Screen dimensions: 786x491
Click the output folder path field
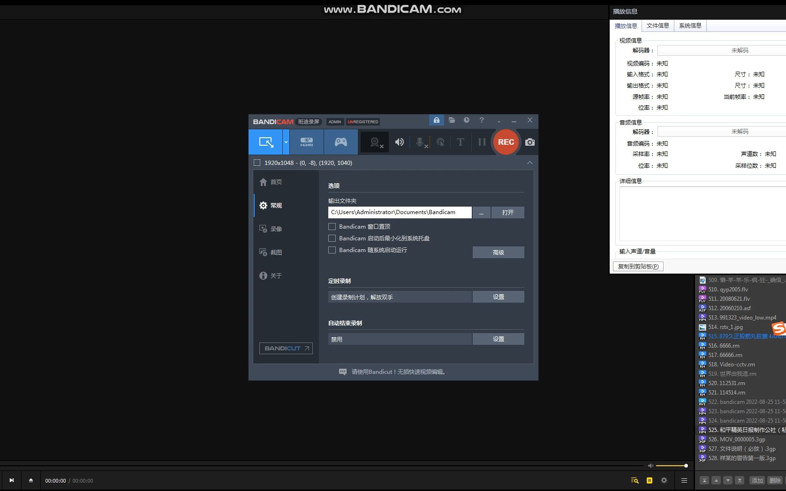[x=400, y=212]
